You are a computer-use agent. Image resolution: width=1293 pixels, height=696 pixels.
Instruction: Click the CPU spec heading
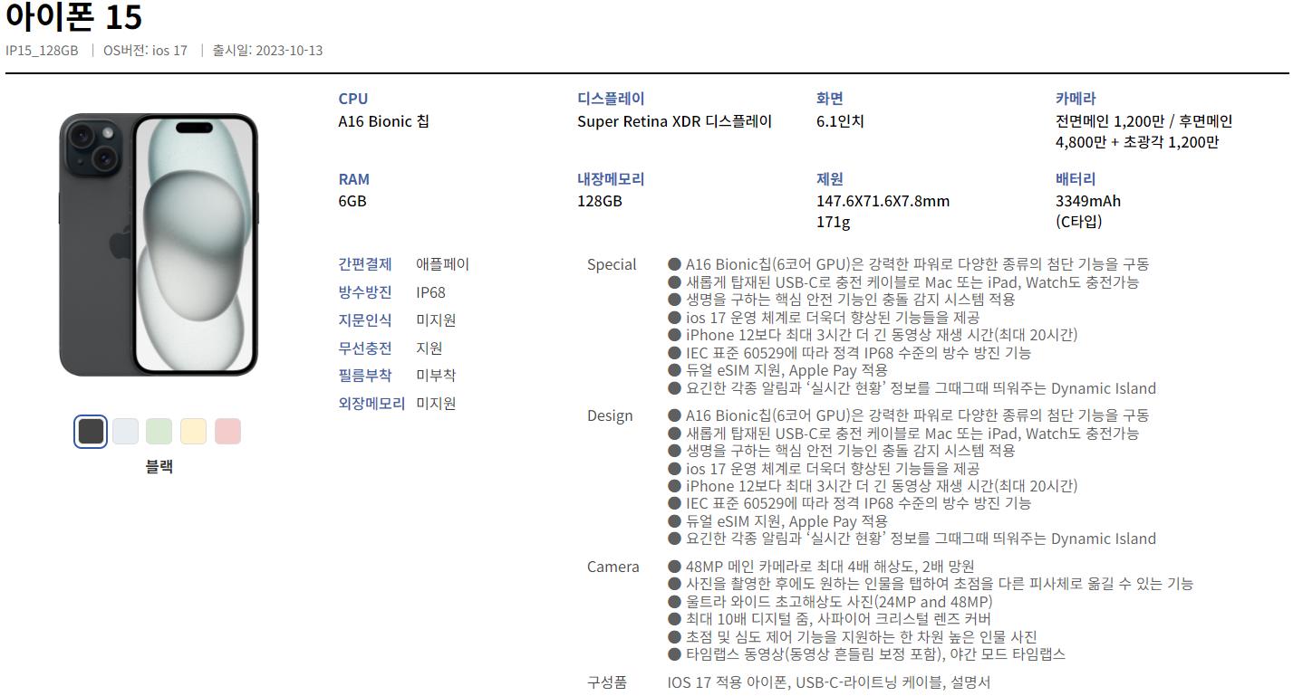click(x=353, y=99)
